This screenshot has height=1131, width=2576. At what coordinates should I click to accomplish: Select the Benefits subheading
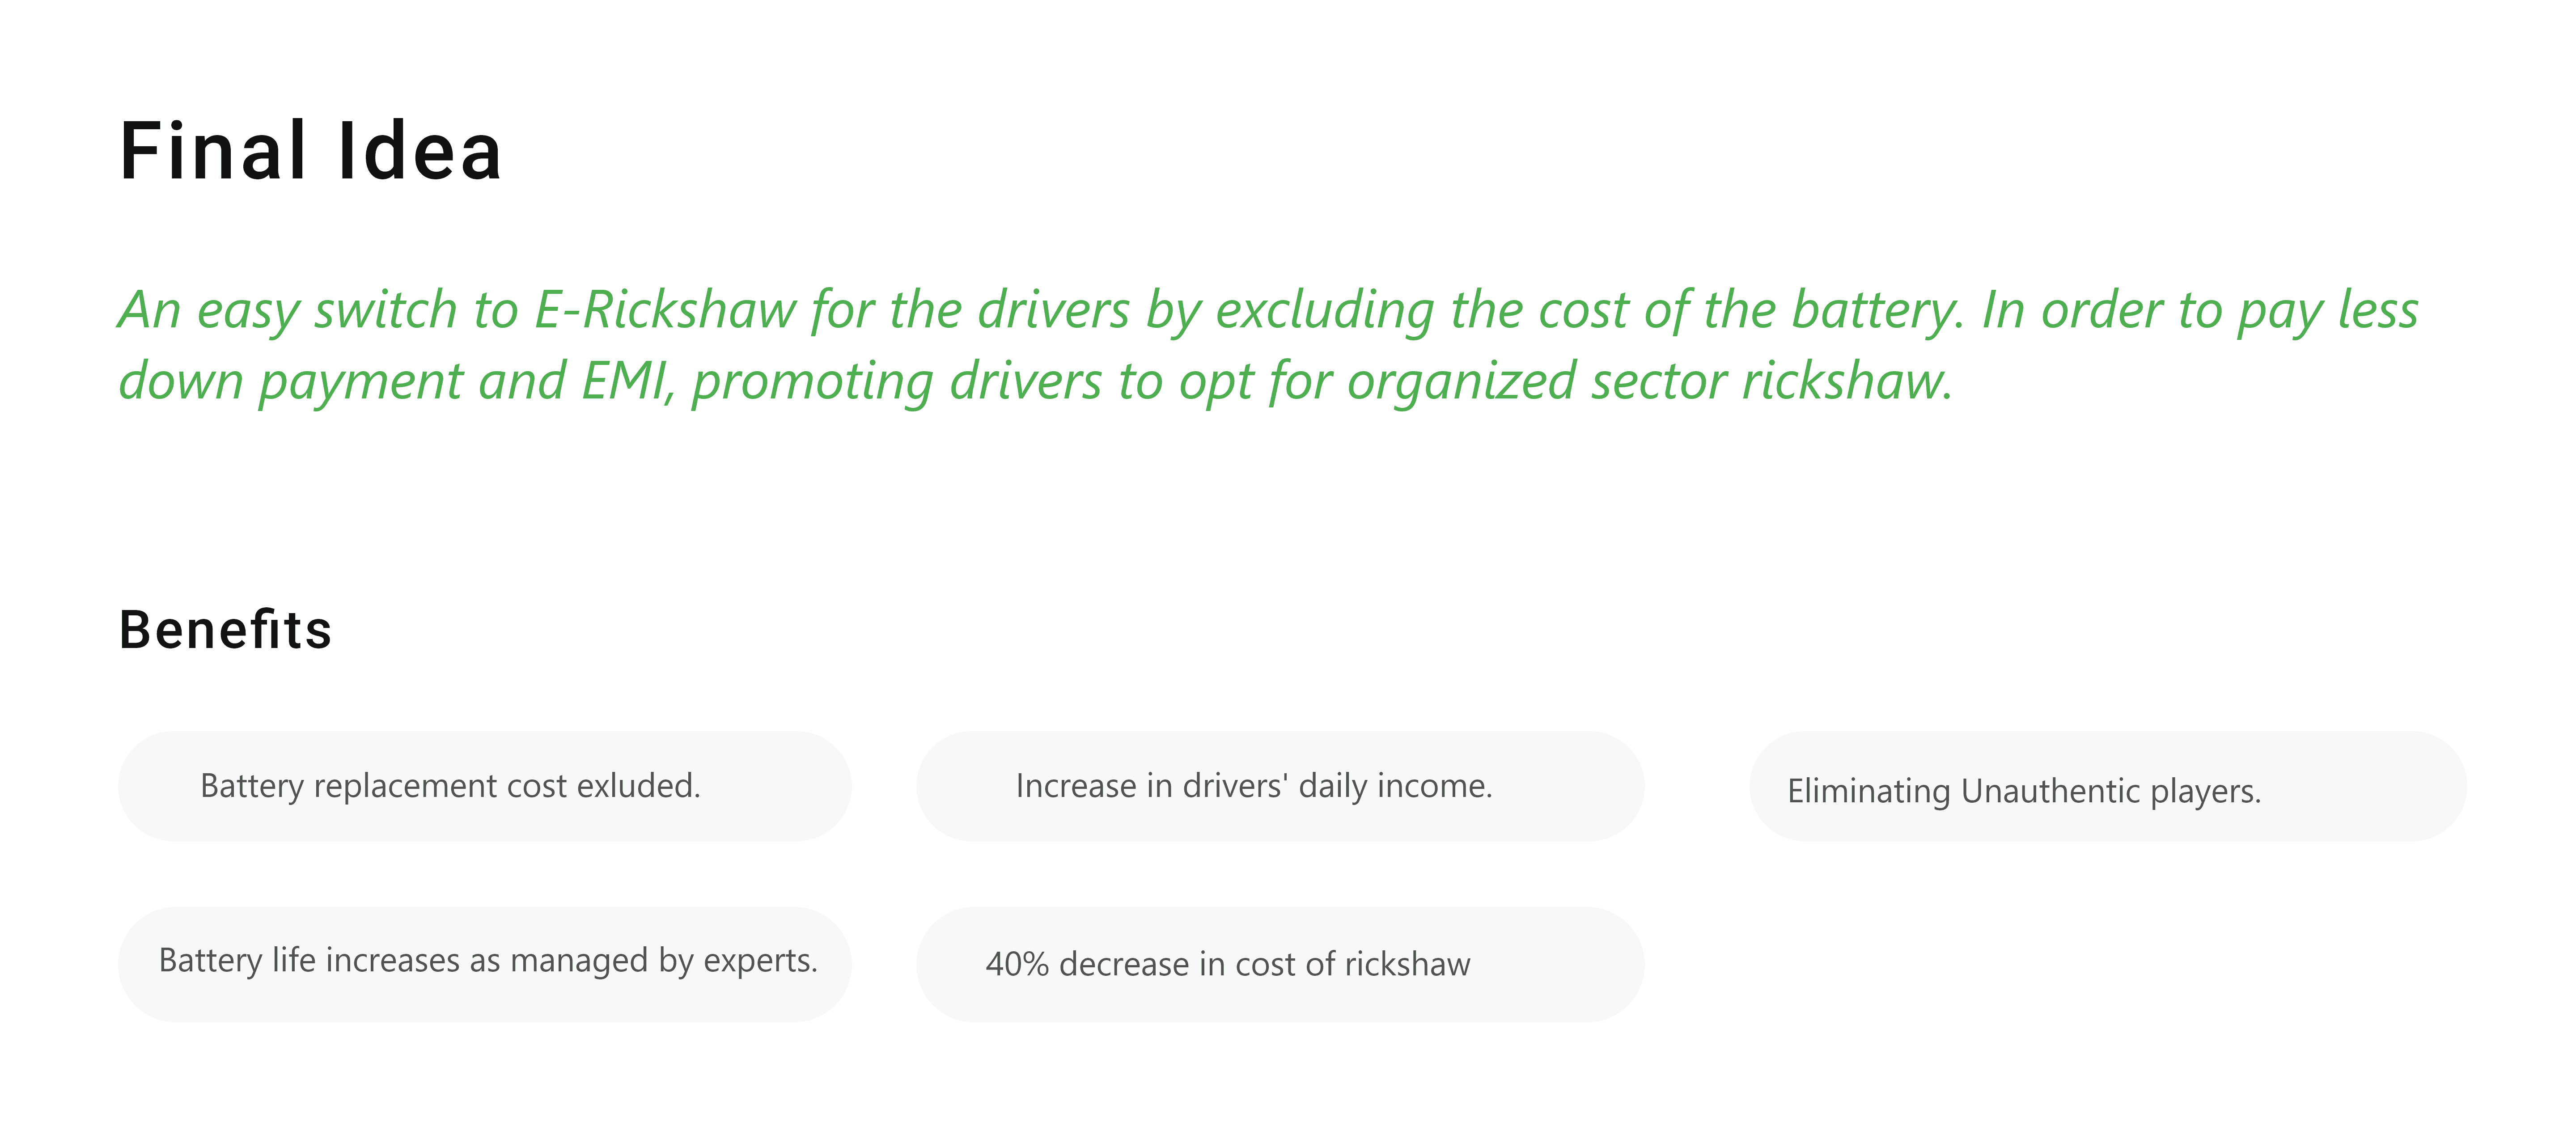pyautogui.click(x=225, y=630)
